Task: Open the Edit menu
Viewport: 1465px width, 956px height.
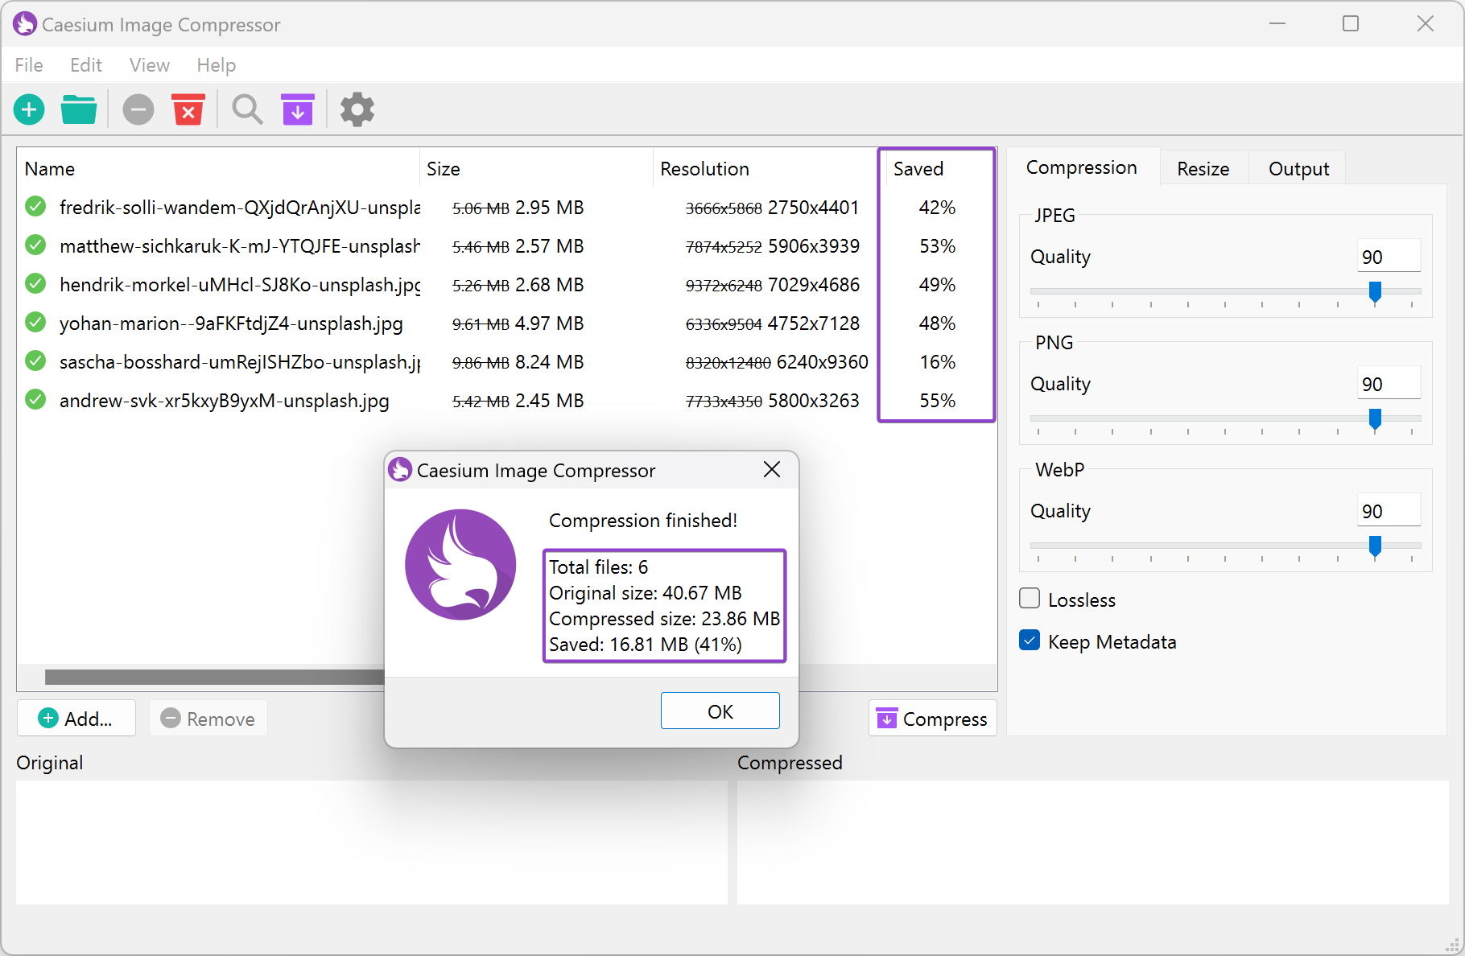Action: [x=86, y=65]
